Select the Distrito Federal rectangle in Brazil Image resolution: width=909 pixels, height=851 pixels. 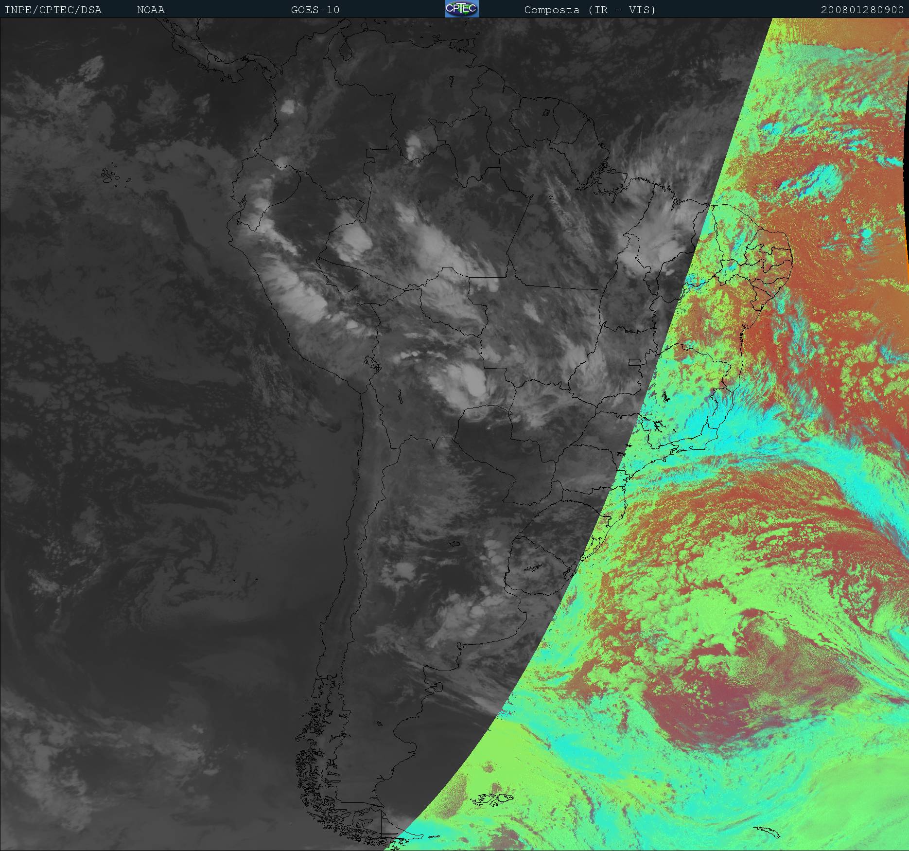click(634, 362)
